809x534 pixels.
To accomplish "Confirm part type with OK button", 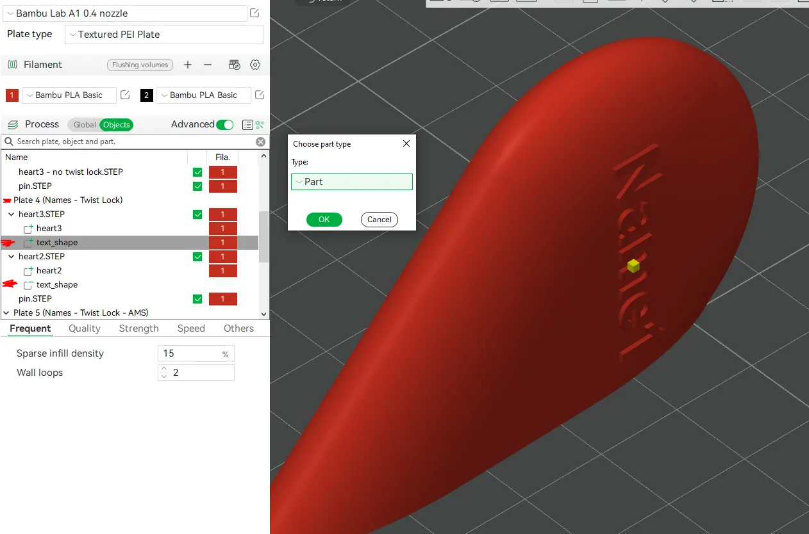I will pos(324,219).
